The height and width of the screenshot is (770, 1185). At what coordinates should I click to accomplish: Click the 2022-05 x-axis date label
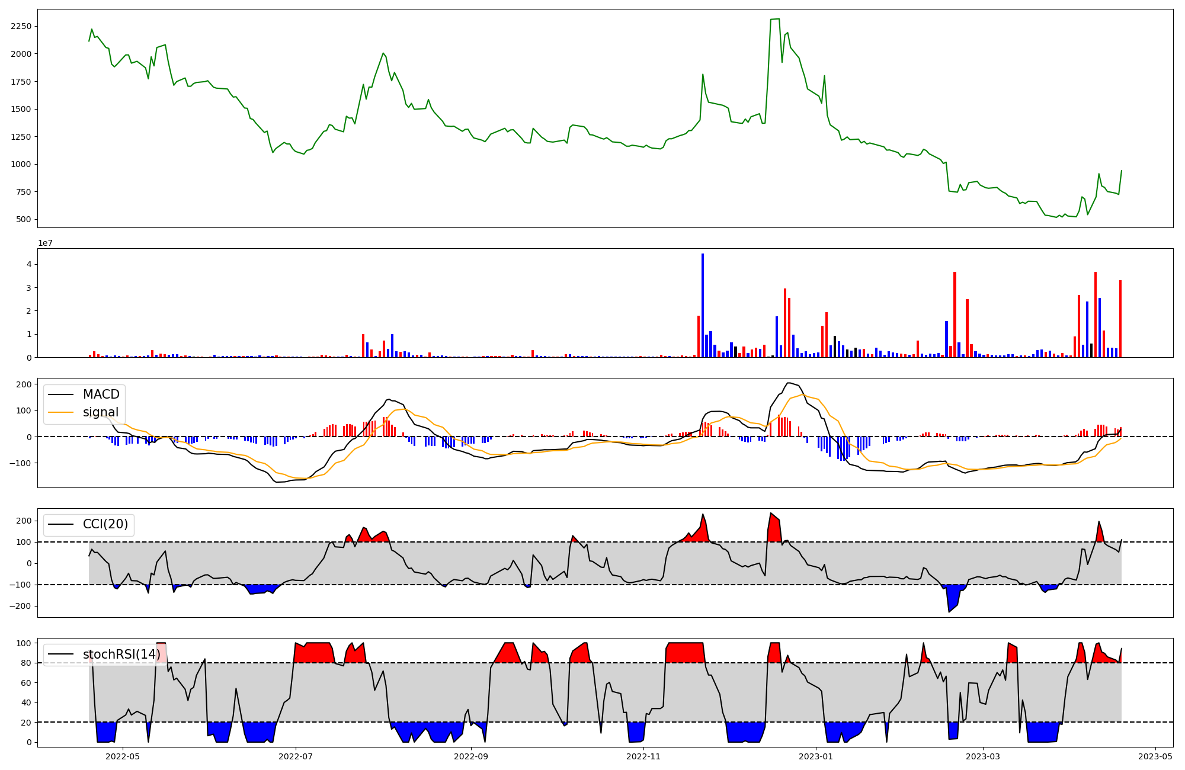tap(122, 756)
